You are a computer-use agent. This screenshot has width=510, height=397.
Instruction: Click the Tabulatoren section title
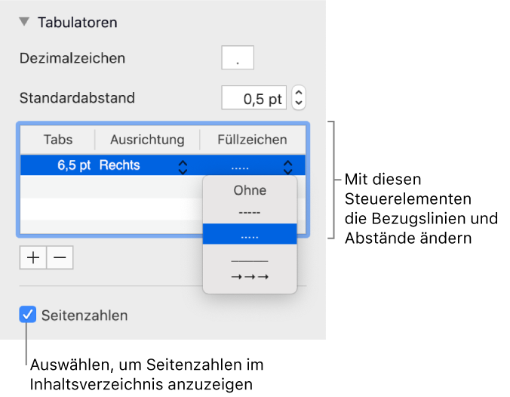tap(77, 23)
